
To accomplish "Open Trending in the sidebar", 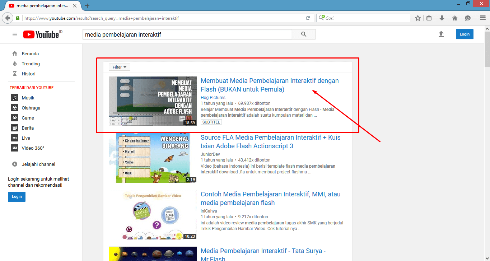I will click(31, 64).
